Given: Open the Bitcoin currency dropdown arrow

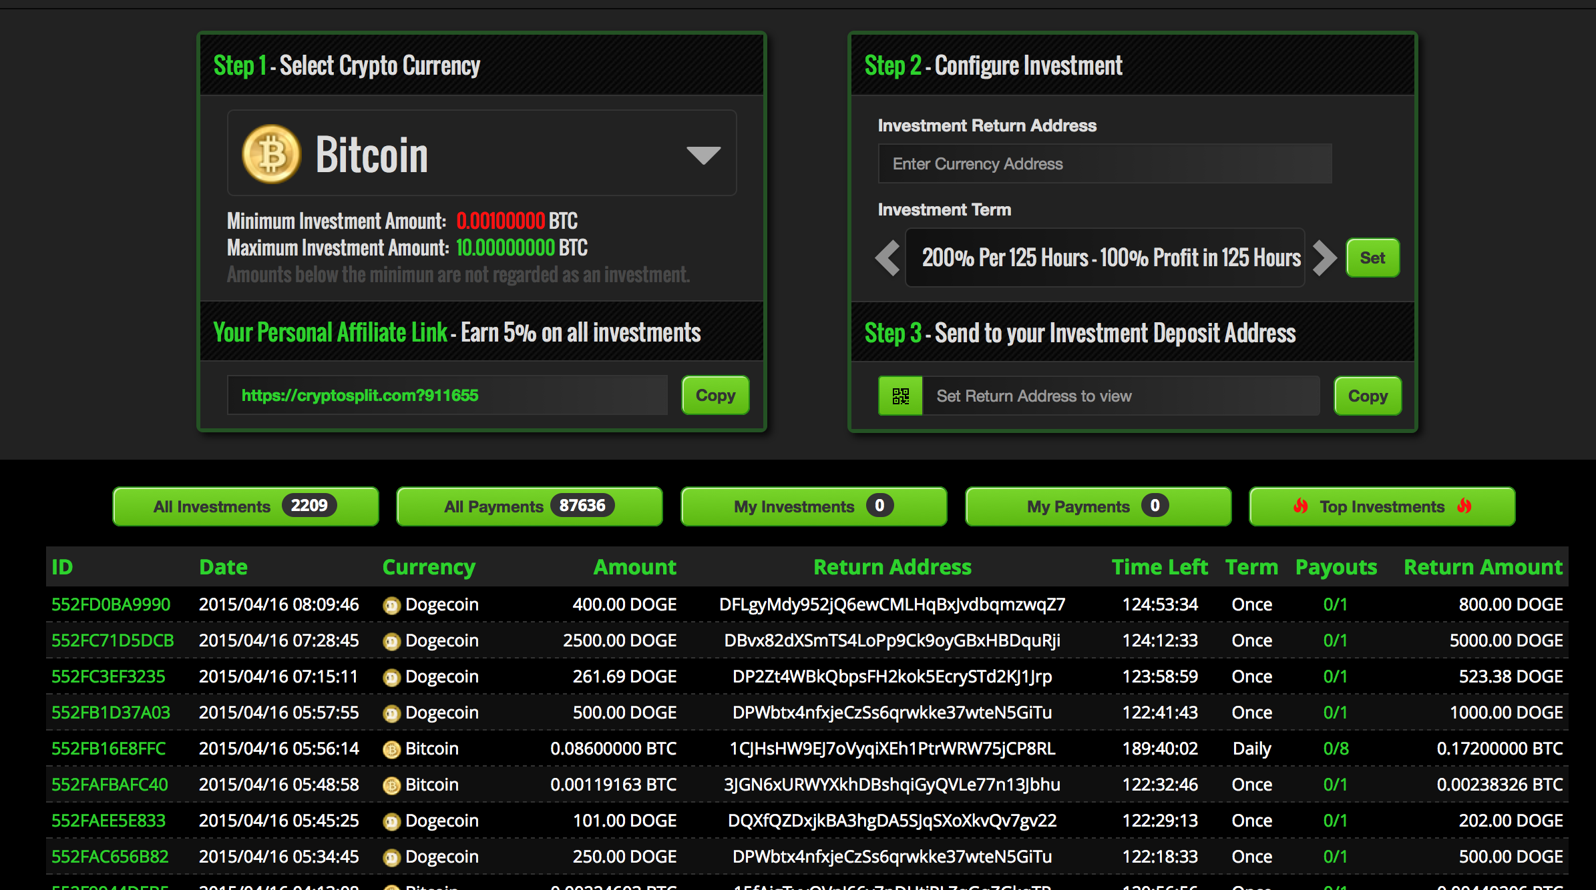Looking at the screenshot, I should 703,155.
